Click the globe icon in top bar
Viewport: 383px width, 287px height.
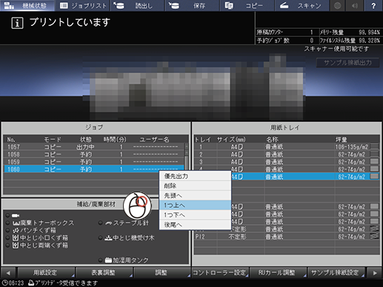337,5
